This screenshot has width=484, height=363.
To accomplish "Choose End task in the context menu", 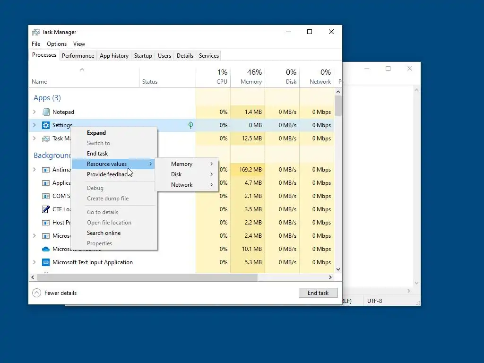I will [114, 154].
